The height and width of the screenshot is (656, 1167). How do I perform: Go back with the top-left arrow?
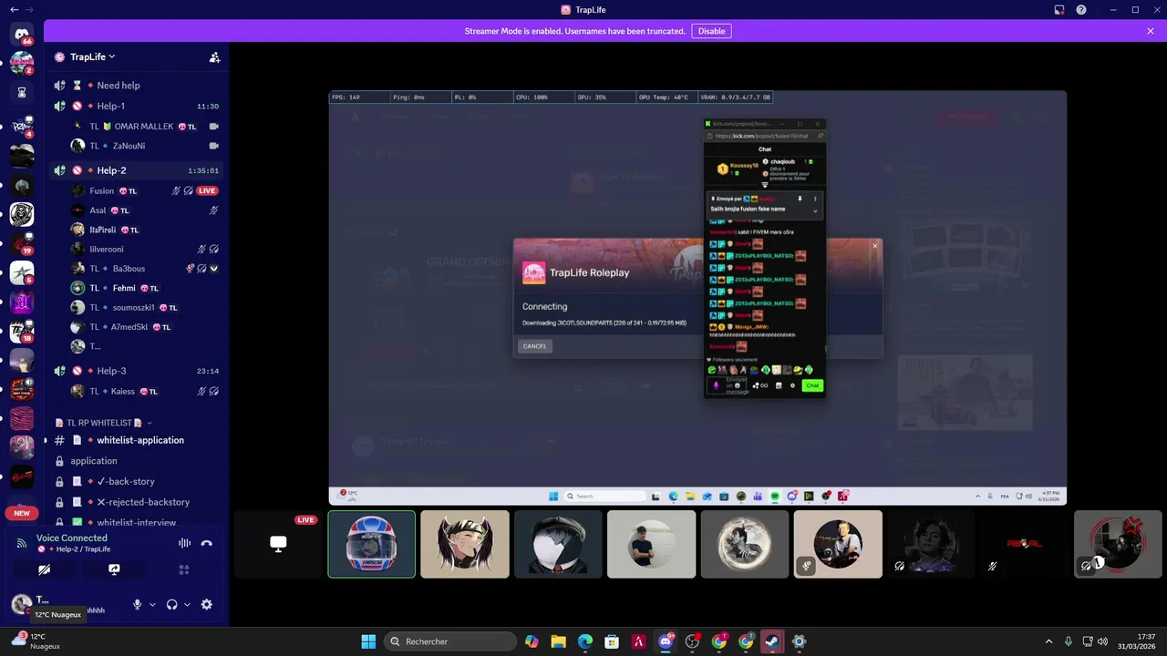(14, 9)
